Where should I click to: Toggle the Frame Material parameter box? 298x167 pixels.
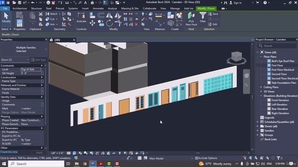pyautogui.click(x=42, y=89)
